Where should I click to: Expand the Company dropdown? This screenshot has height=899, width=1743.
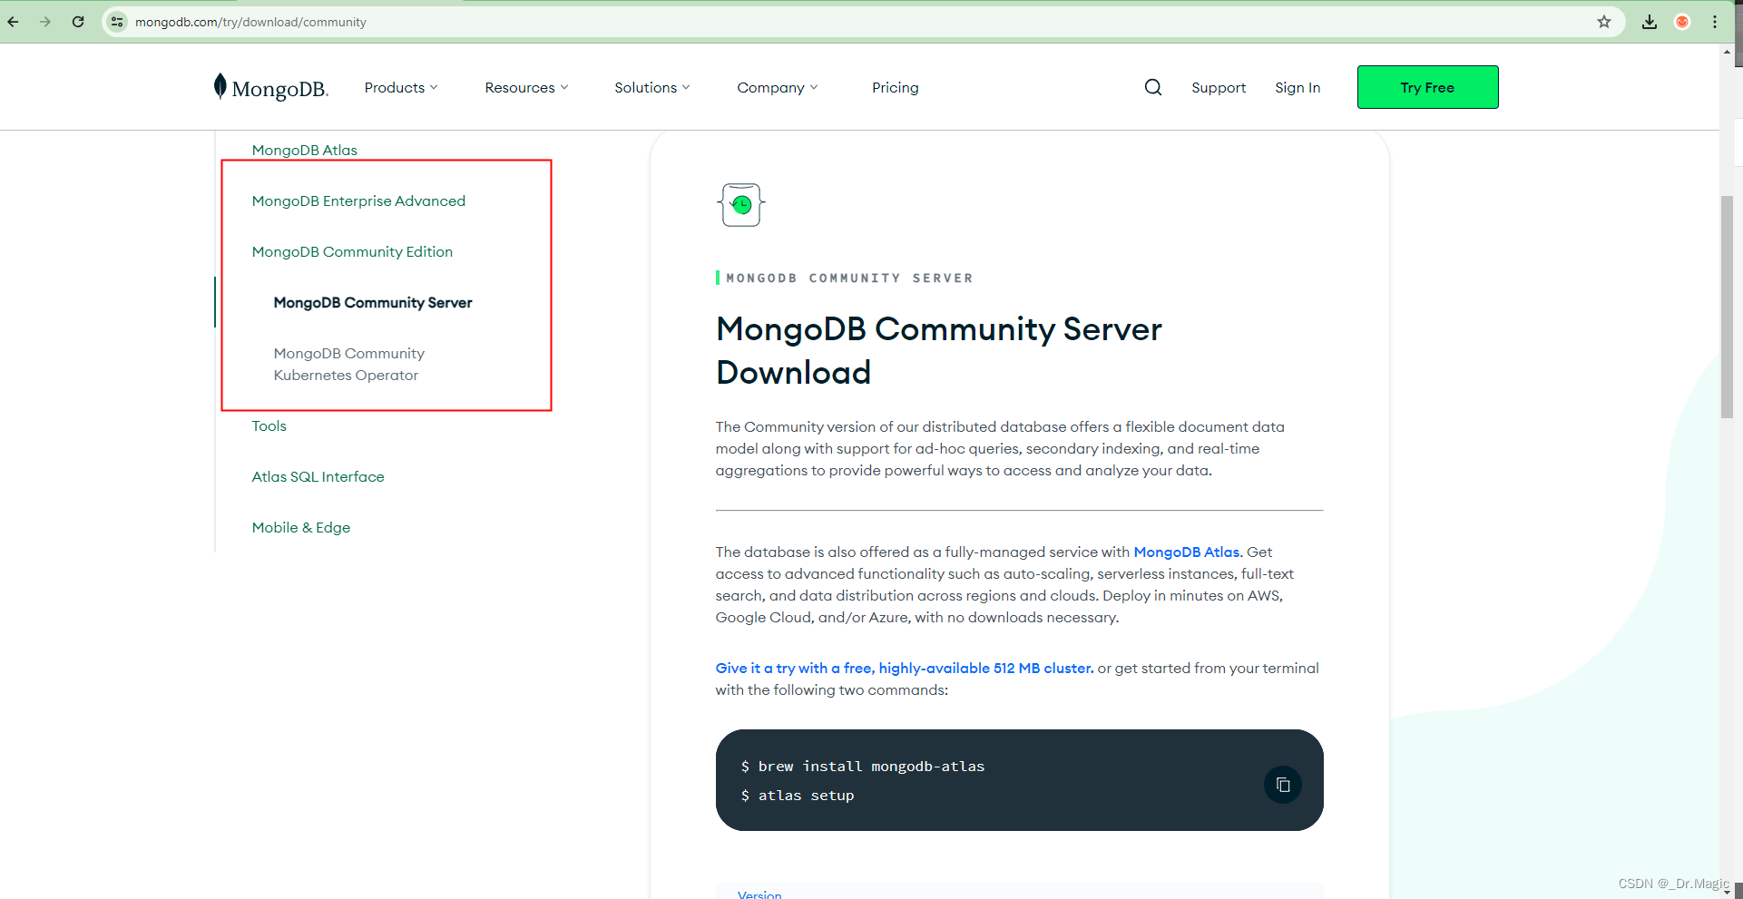pos(776,87)
